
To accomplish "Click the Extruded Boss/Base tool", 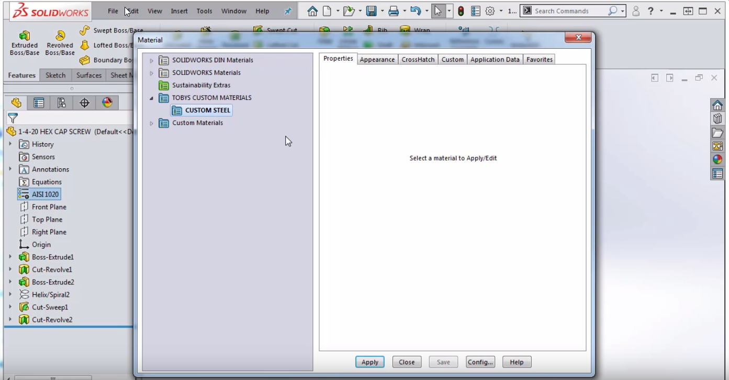I will tap(25, 43).
